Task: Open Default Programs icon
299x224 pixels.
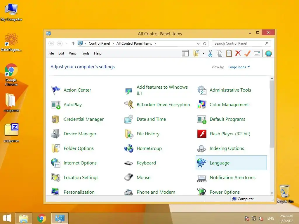Action: 202,119
